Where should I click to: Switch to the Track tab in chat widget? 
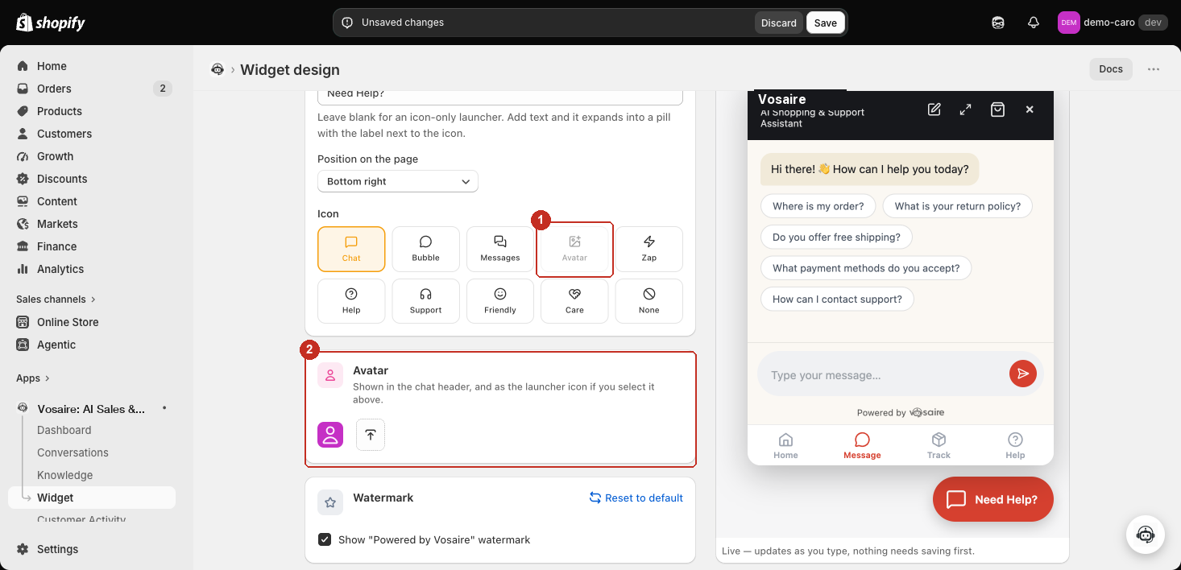click(939, 445)
